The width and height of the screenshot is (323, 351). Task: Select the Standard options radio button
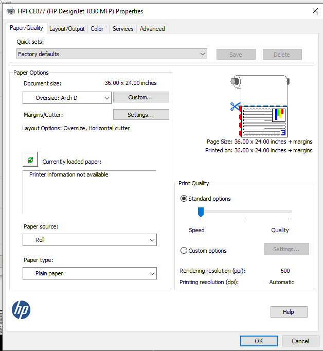(184, 199)
